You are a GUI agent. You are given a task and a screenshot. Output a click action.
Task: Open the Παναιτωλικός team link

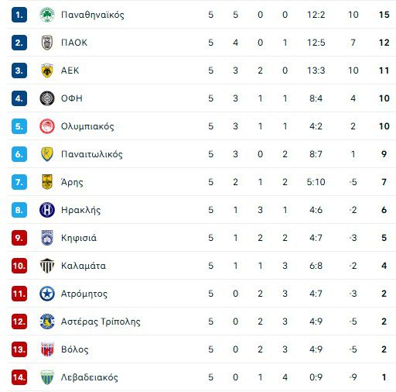coord(92,154)
